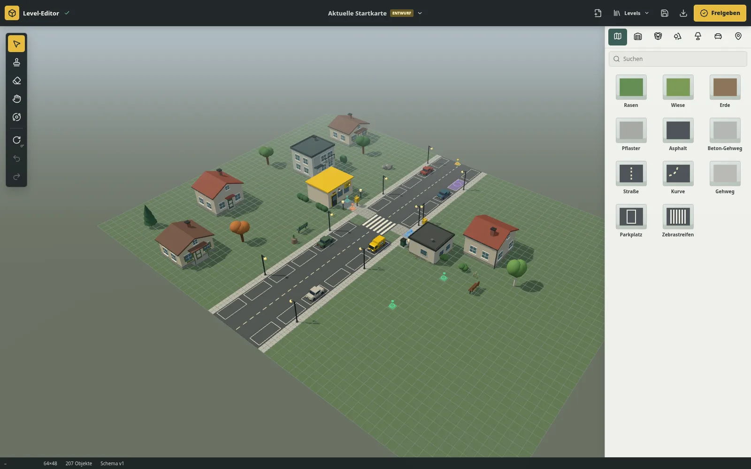Click the rotate object tool
This screenshot has height=469, width=751.
(x=16, y=140)
